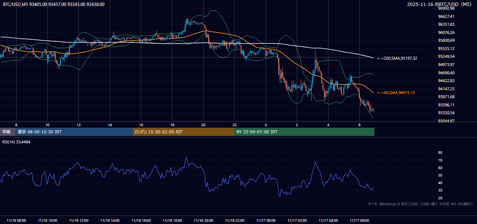This screenshot has height=224, width=477.
Task: Click the 11/16 08:00 time label
Action: (x=16, y=221)
